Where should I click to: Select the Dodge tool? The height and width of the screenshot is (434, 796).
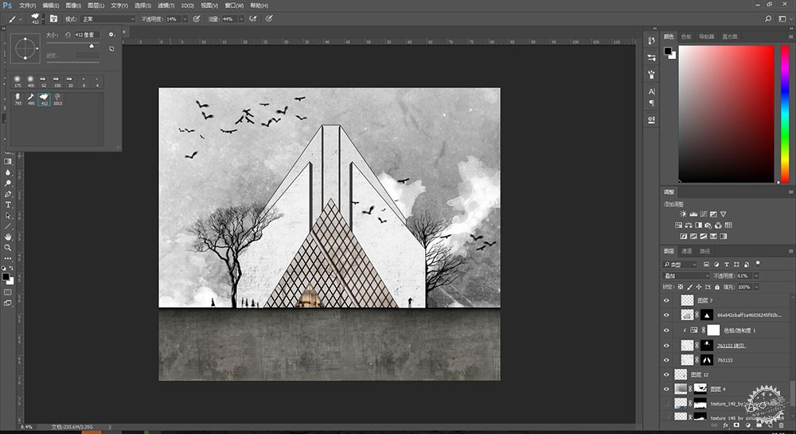[x=8, y=184]
